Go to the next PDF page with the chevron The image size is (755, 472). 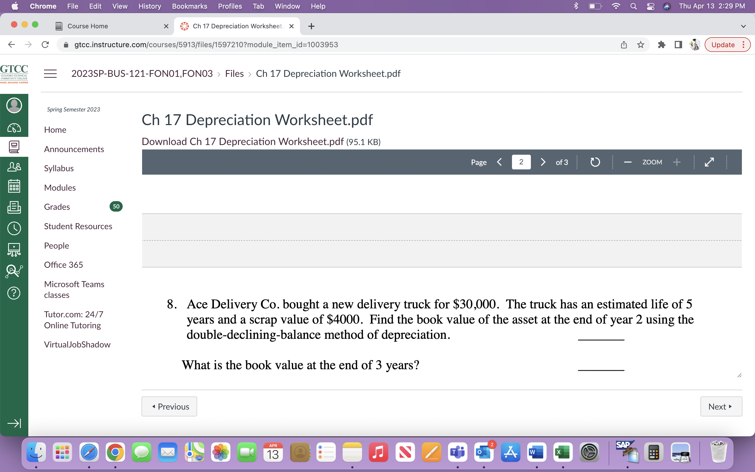pyautogui.click(x=543, y=162)
